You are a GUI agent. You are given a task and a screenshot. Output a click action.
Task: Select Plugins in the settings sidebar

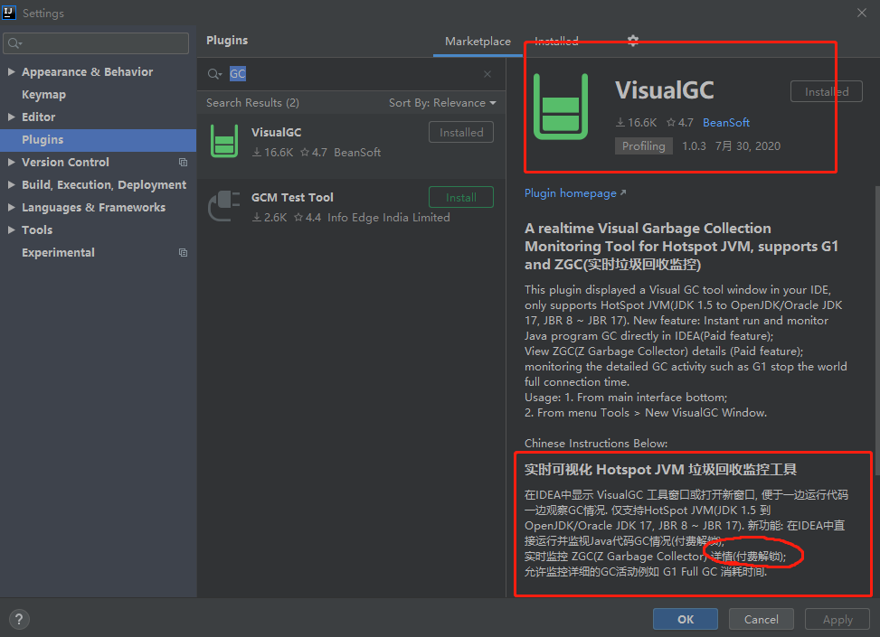(x=43, y=139)
